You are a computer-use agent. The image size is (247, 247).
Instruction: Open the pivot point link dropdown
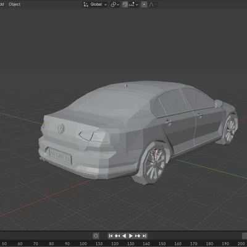point(115,4)
